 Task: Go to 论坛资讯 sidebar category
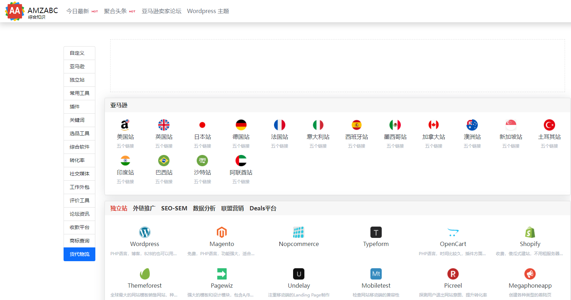(x=79, y=214)
